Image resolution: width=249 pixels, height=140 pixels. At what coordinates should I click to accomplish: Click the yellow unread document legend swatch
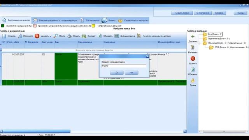93,26
